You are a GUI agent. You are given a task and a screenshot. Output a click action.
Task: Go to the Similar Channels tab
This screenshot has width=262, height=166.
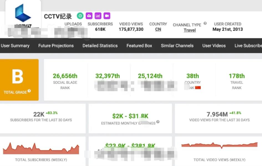[x=177, y=46]
